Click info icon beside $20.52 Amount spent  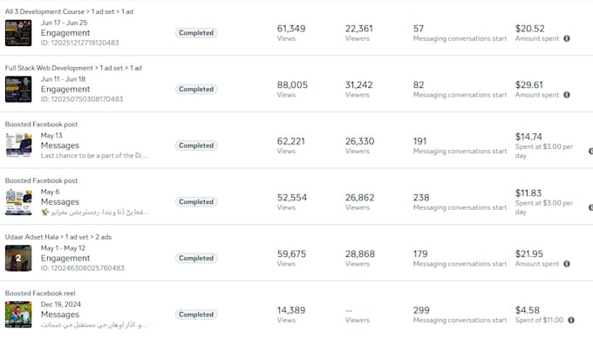pos(567,38)
